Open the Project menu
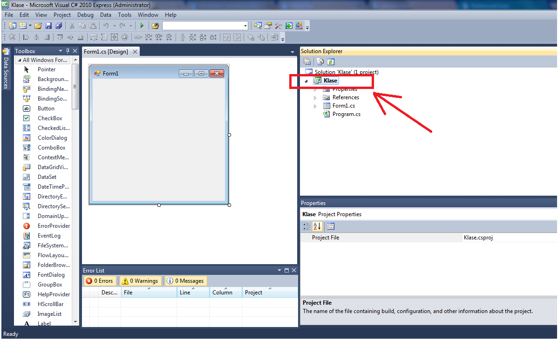Screen dimensions: 558x341 [62, 15]
